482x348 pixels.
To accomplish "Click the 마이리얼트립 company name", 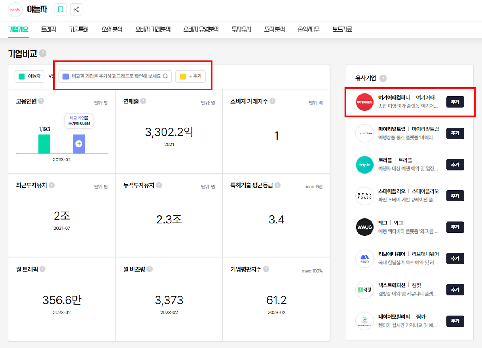I will [392, 129].
